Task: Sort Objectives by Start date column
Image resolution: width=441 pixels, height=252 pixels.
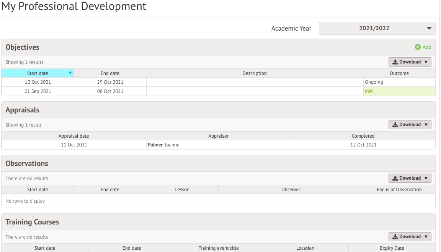Action: (x=38, y=73)
